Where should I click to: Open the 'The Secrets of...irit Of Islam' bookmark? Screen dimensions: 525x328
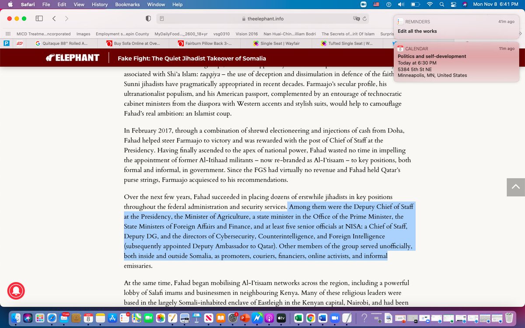[348, 34]
